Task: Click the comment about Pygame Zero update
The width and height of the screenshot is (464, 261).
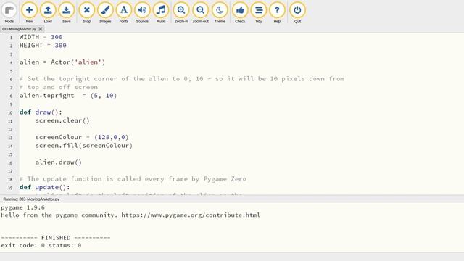Action: (133, 179)
